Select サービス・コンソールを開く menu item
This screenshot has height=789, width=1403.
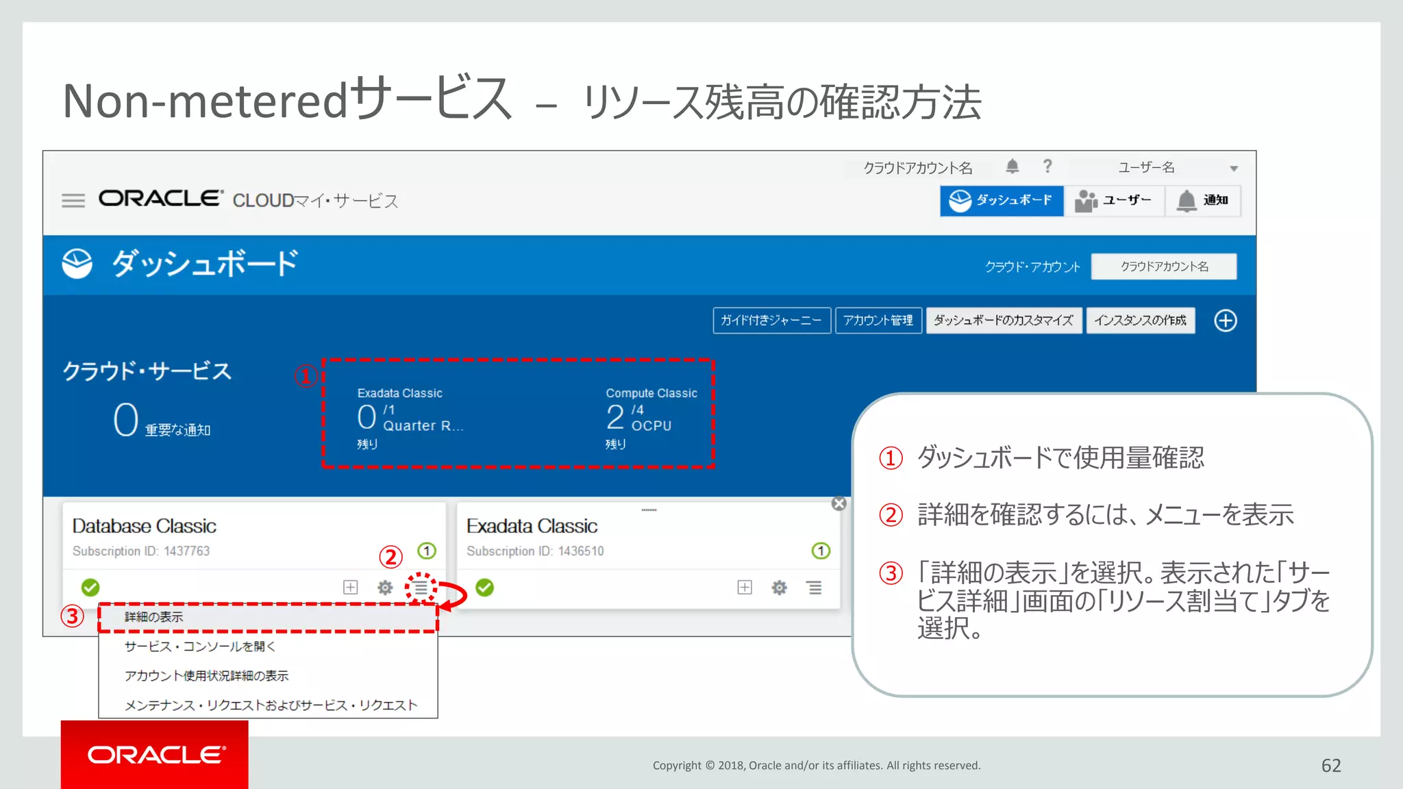pyautogui.click(x=268, y=647)
